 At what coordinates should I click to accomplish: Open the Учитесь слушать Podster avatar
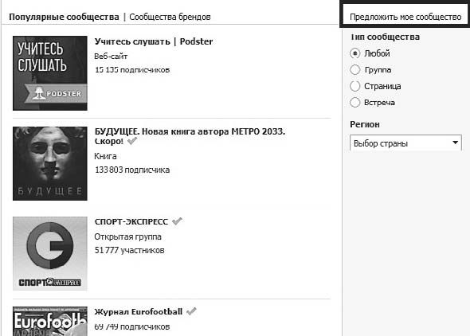click(x=50, y=73)
